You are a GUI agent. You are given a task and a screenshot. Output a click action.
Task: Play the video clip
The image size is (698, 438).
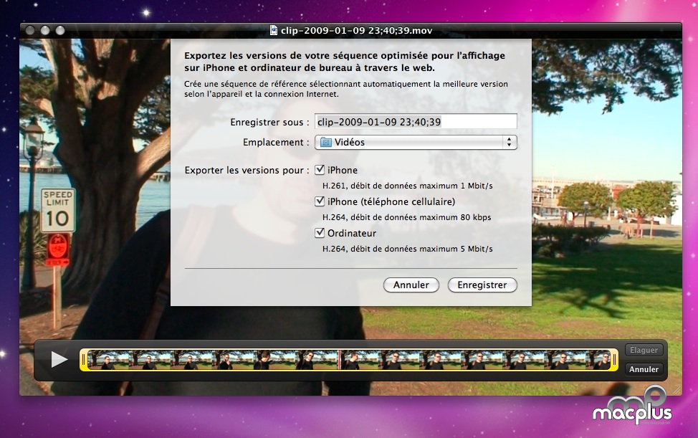(x=59, y=359)
